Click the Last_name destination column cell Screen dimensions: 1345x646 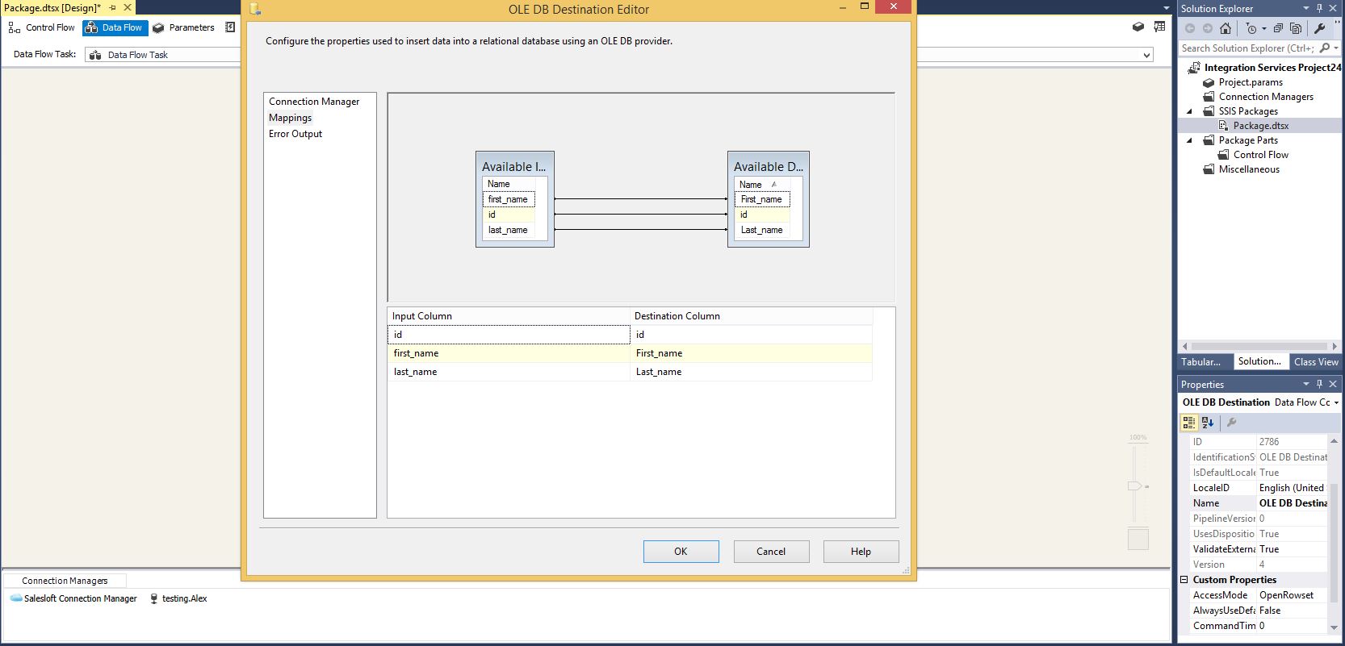pyautogui.click(x=751, y=372)
